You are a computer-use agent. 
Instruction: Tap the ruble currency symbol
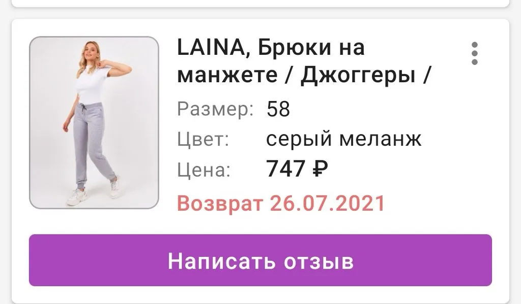(x=320, y=168)
